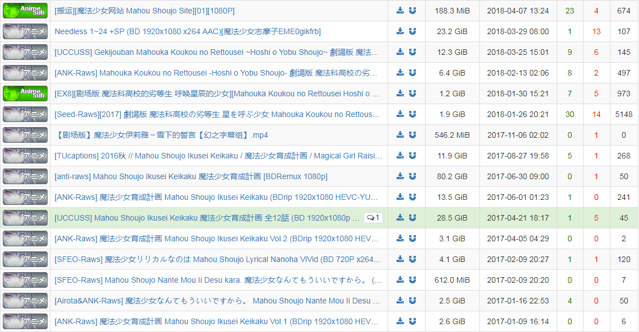This screenshot has width=639, height=332.
Task: Open magnet link for 13.5 GiB ANK-Raws row
Action: point(412,197)
